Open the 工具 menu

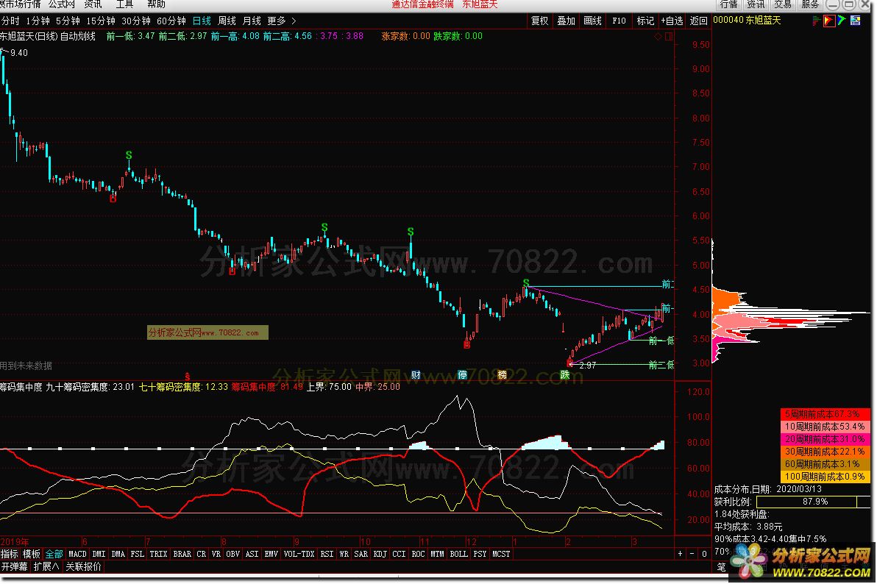[125, 4]
